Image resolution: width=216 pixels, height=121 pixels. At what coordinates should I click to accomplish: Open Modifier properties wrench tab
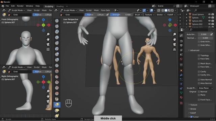click(181, 75)
